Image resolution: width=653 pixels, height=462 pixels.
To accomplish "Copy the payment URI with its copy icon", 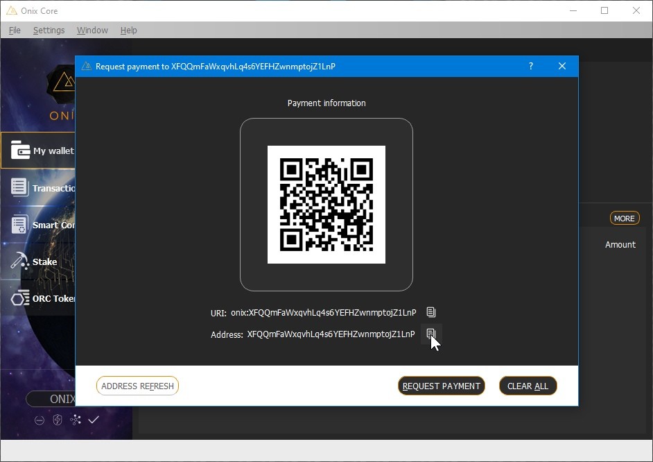I will [431, 312].
